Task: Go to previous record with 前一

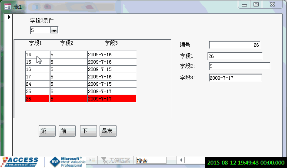Action: pos(67,131)
